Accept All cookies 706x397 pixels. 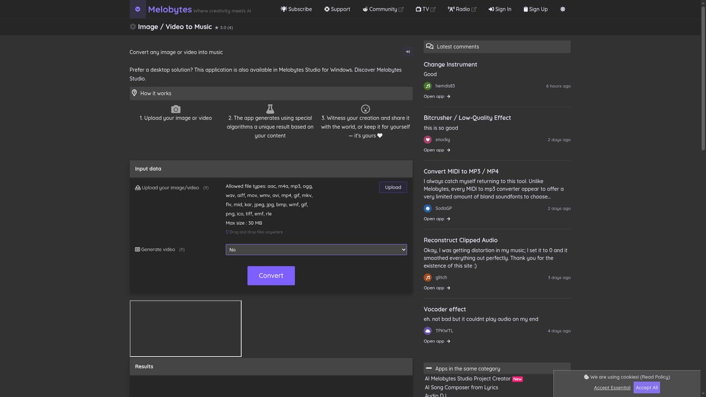pyautogui.click(x=647, y=388)
